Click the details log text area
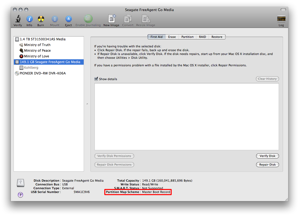299x216 pixels. click(187, 117)
